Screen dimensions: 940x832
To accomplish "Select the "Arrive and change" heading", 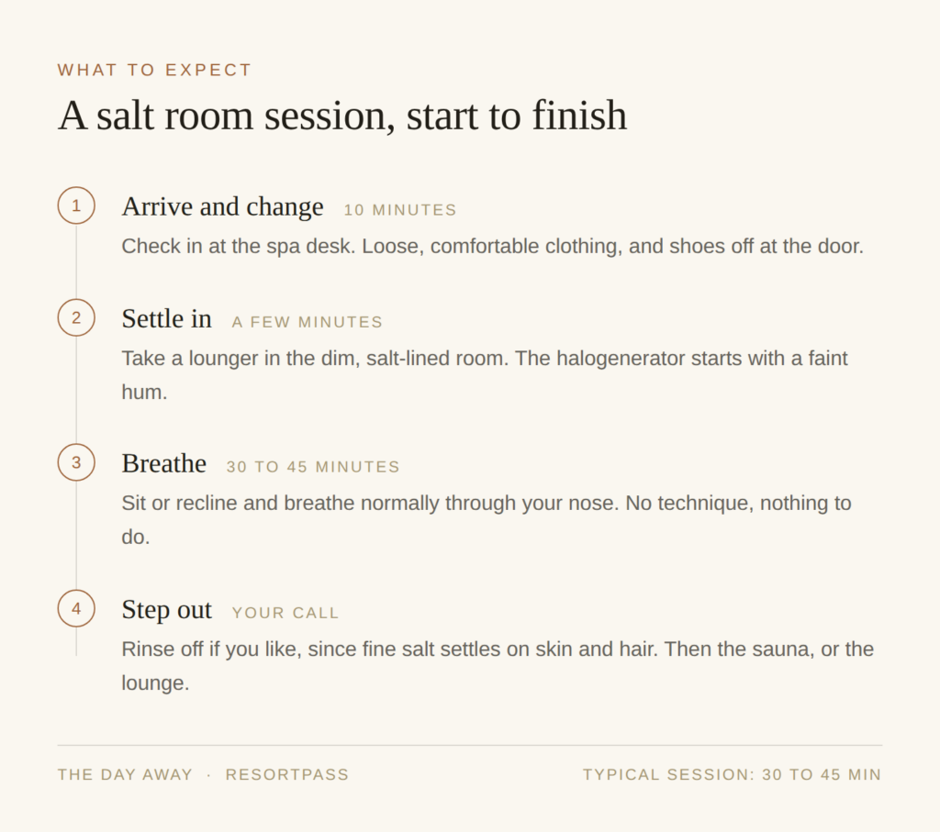I will (x=222, y=206).
